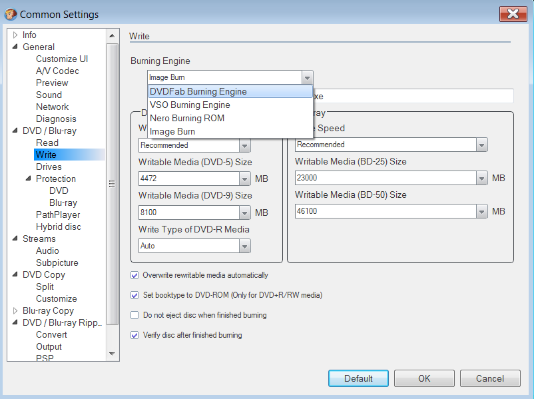This screenshot has width=534, height=399.
Task: Select Subpicture under Streams
Action: 57,262
